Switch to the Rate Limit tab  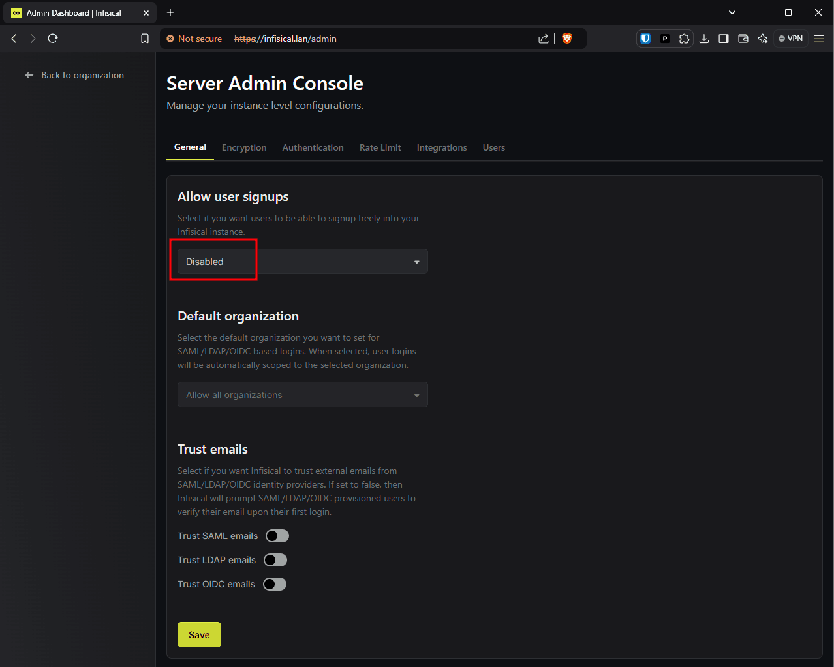click(380, 147)
